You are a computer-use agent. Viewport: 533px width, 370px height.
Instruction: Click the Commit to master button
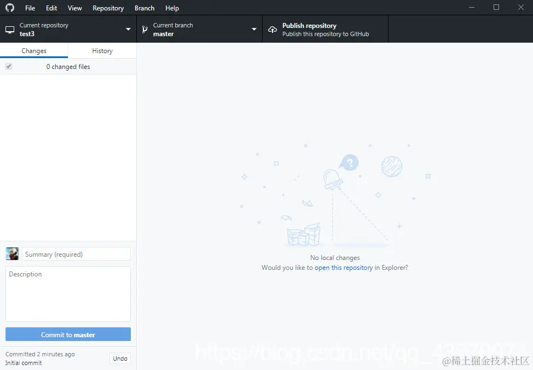pos(68,334)
